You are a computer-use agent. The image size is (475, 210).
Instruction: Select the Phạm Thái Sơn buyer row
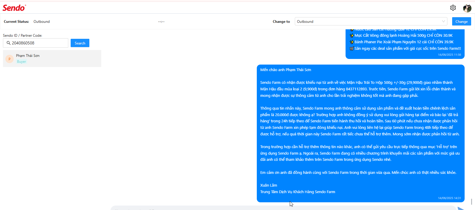point(52,58)
